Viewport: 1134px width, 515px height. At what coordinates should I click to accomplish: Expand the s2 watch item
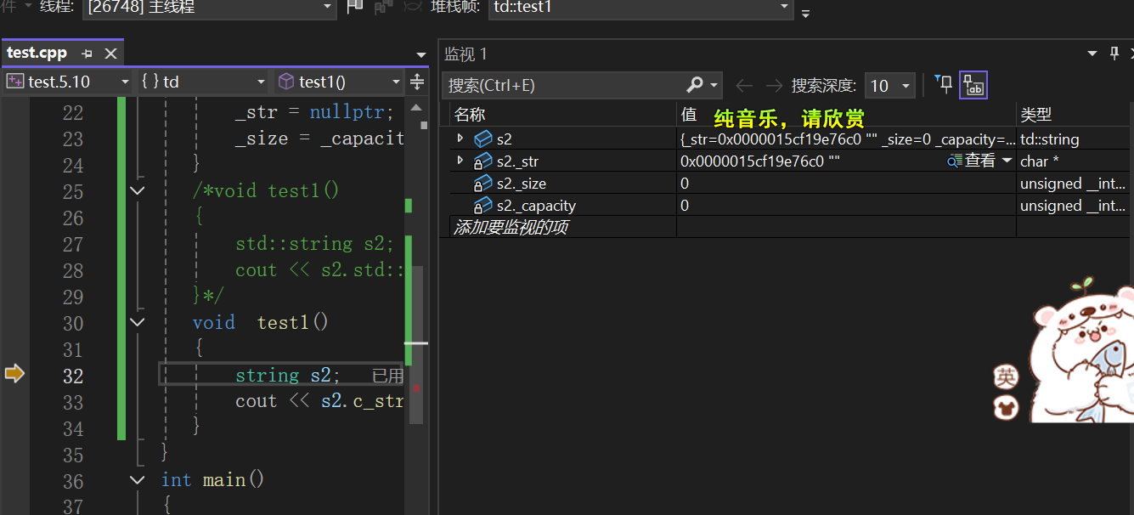(x=460, y=138)
